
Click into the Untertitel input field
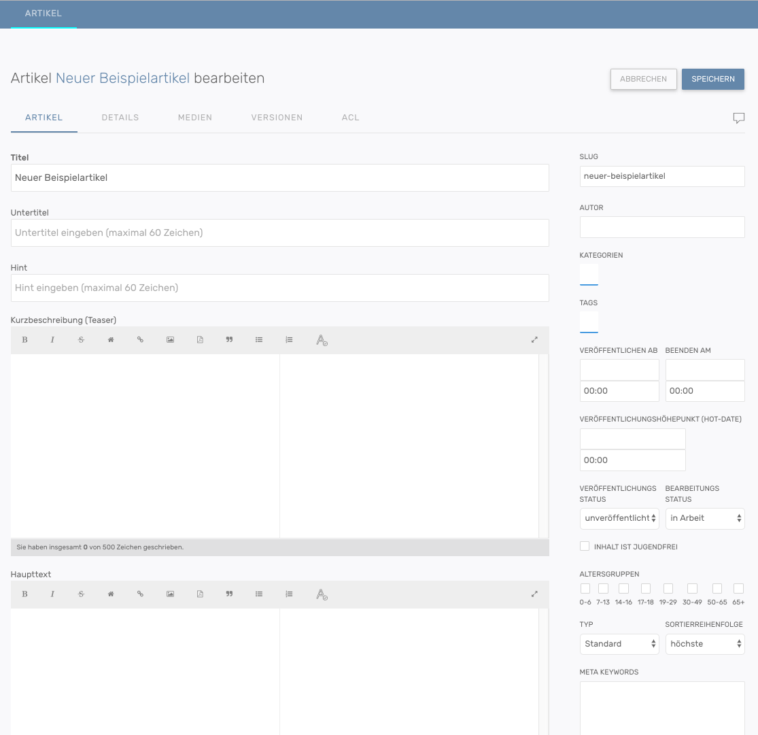pos(279,233)
